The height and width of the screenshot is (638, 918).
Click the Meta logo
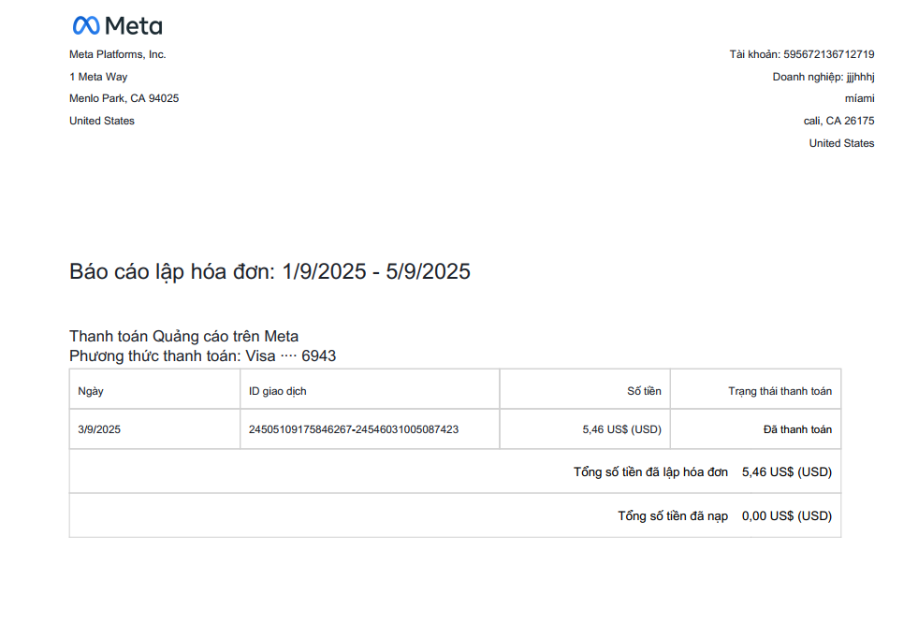click(117, 25)
